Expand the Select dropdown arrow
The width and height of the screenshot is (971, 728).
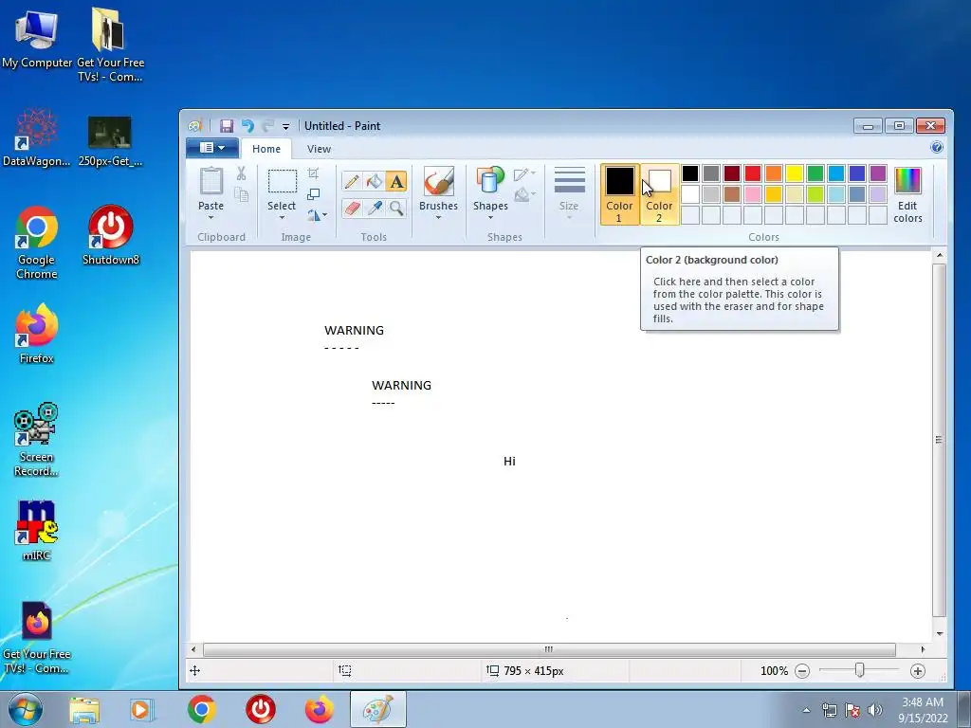point(282,217)
